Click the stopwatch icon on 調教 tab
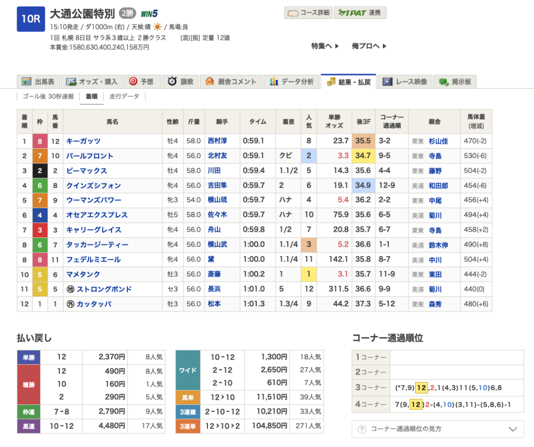 coord(172,81)
